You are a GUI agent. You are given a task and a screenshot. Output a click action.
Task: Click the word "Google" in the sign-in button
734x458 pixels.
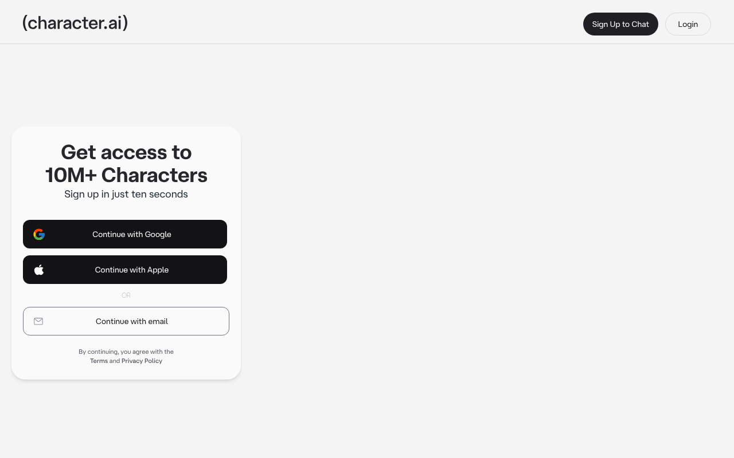[x=158, y=234]
